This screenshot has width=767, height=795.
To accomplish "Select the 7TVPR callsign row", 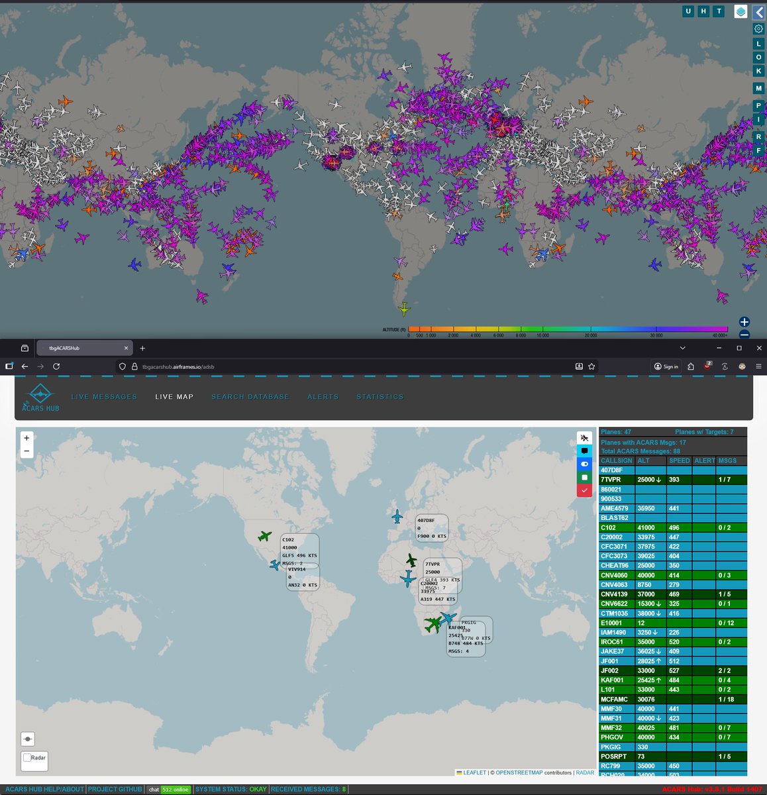I will [x=673, y=480].
